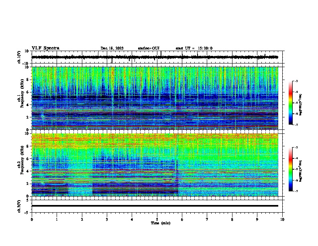This screenshot has width=318, height=246.
Task: Click the "2" kHz tick on ch.1 spectrogram
Action: [x=28, y=117]
